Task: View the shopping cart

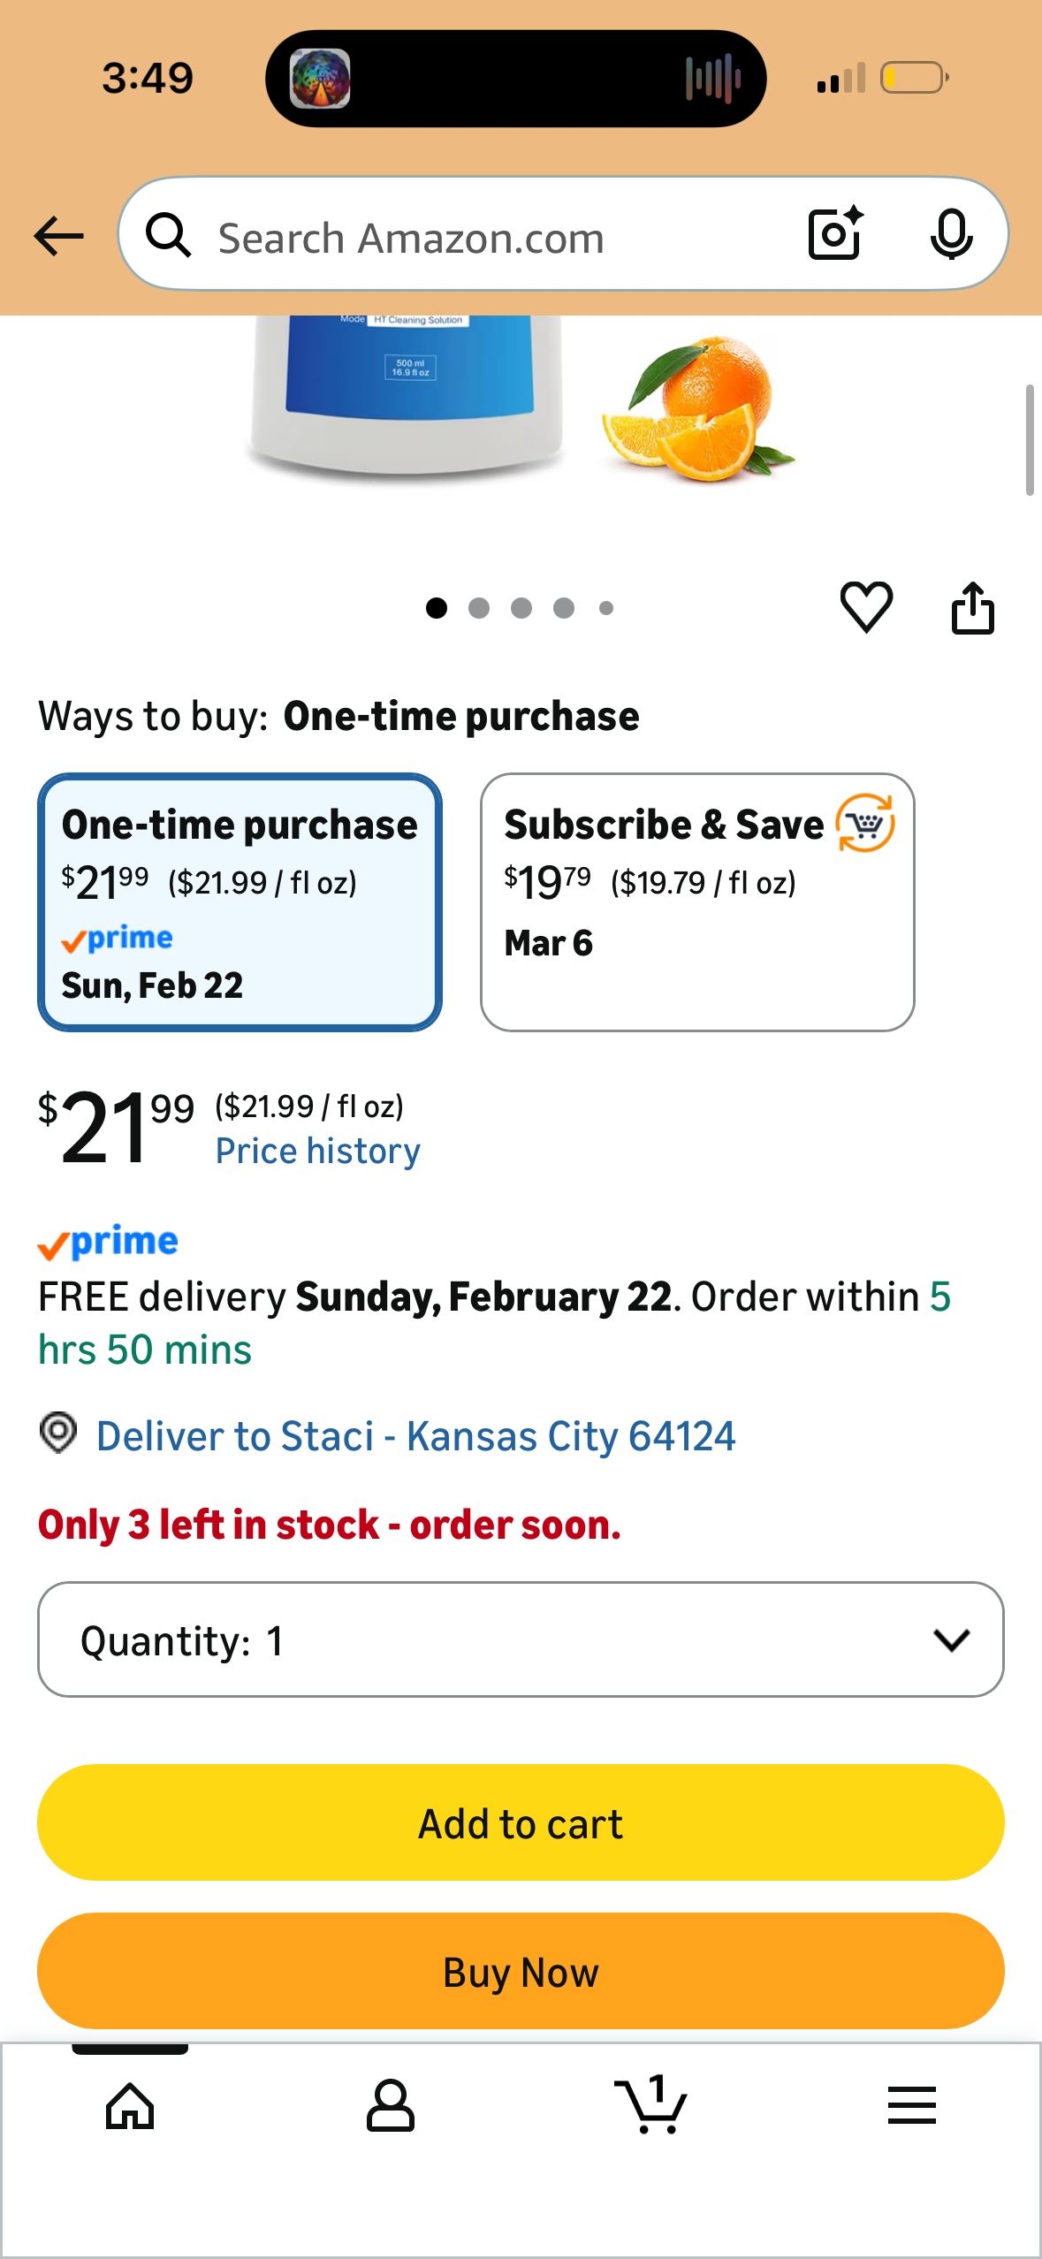Action: (x=651, y=2106)
